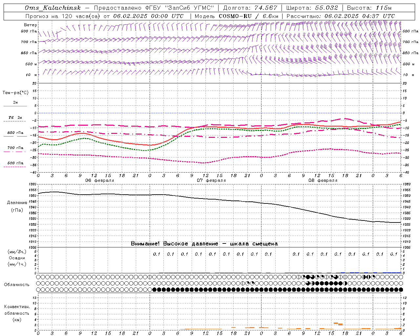This screenshot has width=420, height=336.
Task: Click the Модель COSMO-RU / 6.6км label
Action: (x=237, y=16)
